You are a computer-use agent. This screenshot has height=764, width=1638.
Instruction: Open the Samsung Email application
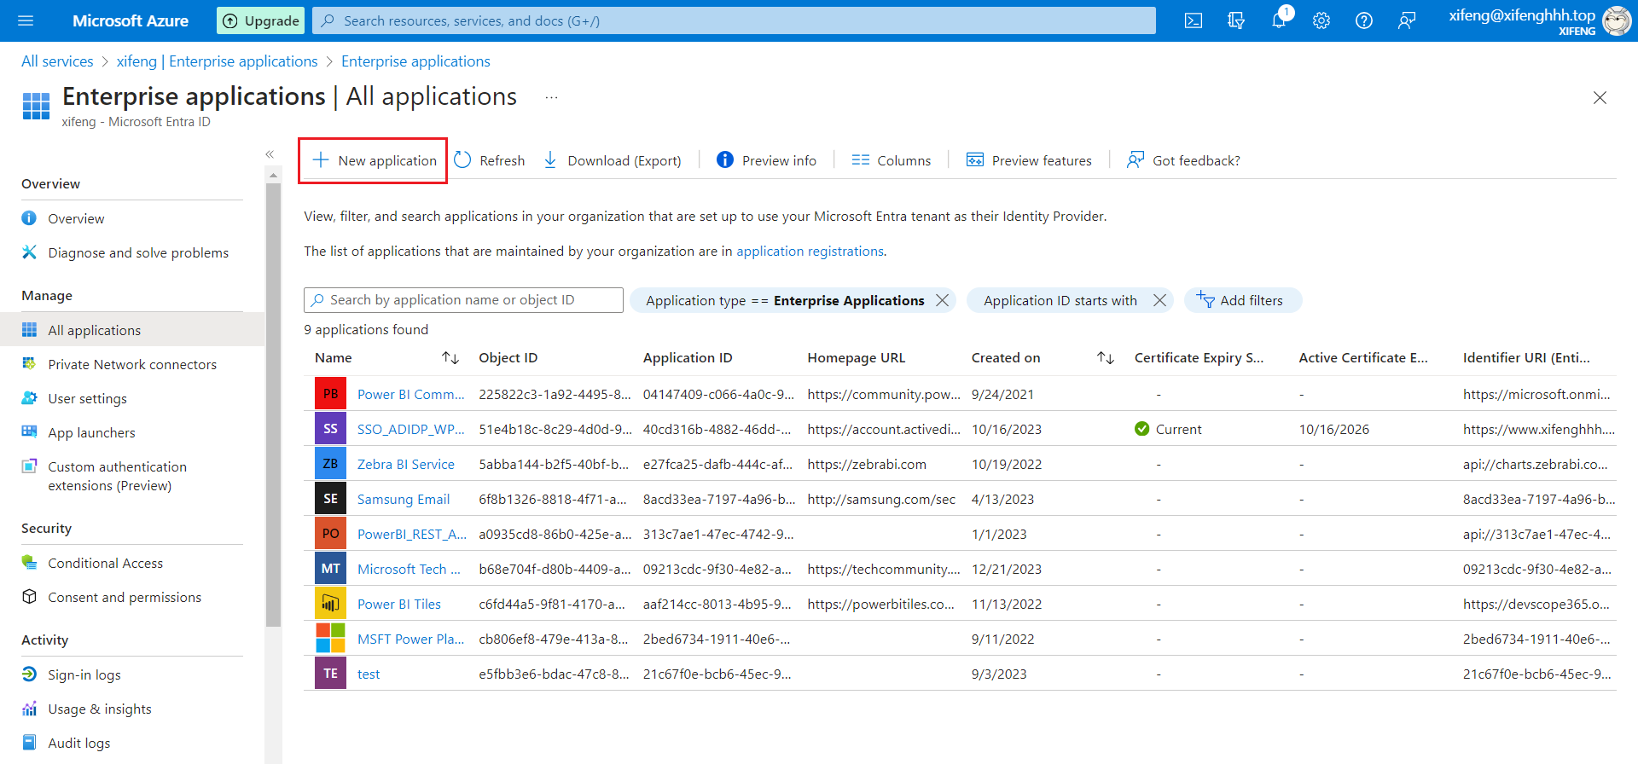404,500
